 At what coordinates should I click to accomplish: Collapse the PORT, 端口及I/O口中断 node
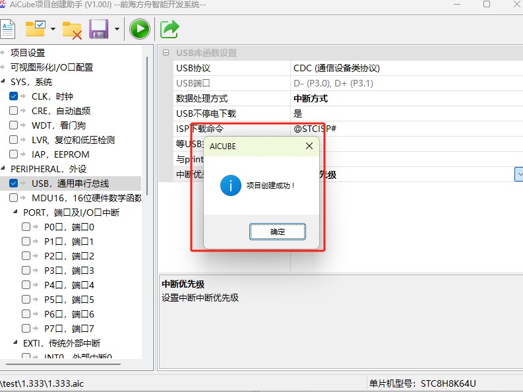(16, 212)
